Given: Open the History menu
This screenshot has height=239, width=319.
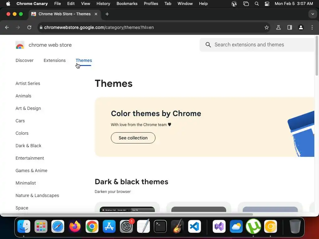Looking at the screenshot, I should [x=103, y=3].
